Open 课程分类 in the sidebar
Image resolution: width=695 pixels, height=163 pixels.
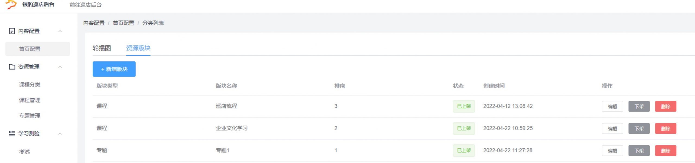30,85
